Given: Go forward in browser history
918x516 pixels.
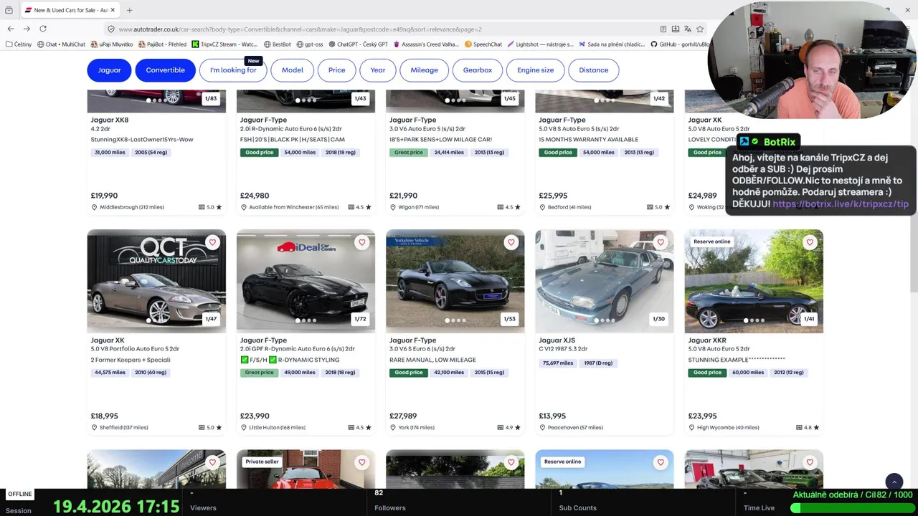Looking at the screenshot, I should tap(27, 29).
